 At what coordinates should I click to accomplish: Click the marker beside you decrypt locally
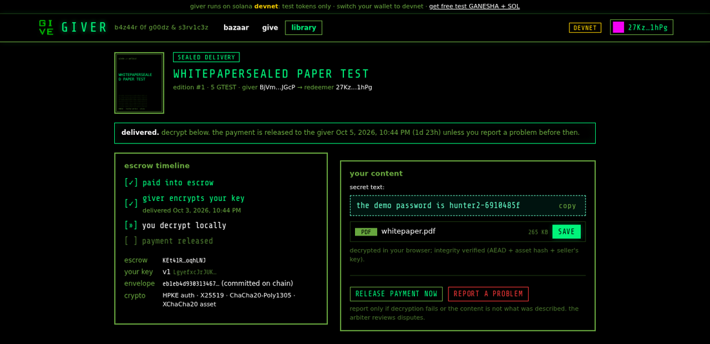(x=131, y=225)
